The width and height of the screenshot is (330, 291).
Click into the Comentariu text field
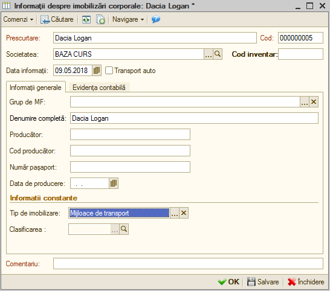188,264
